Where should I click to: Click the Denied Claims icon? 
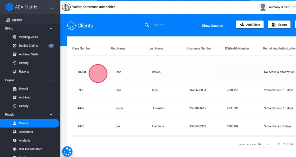click(x=15, y=46)
